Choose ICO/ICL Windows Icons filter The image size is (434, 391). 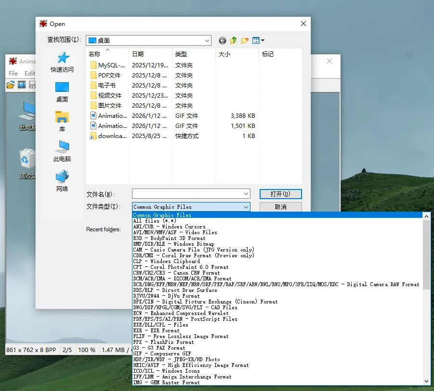click(x=277, y=371)
